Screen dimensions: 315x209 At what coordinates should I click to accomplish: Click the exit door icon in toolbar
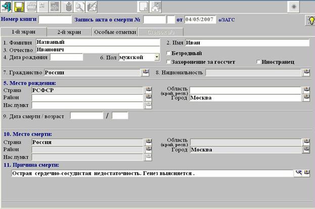pyautogui.click(x=7, y=7)
